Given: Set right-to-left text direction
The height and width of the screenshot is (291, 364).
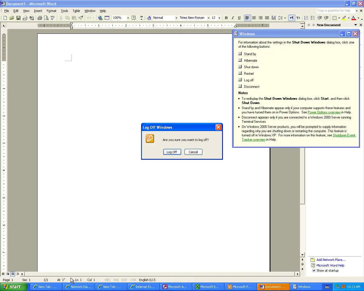Looking at the screenshot, I should 298,18.
